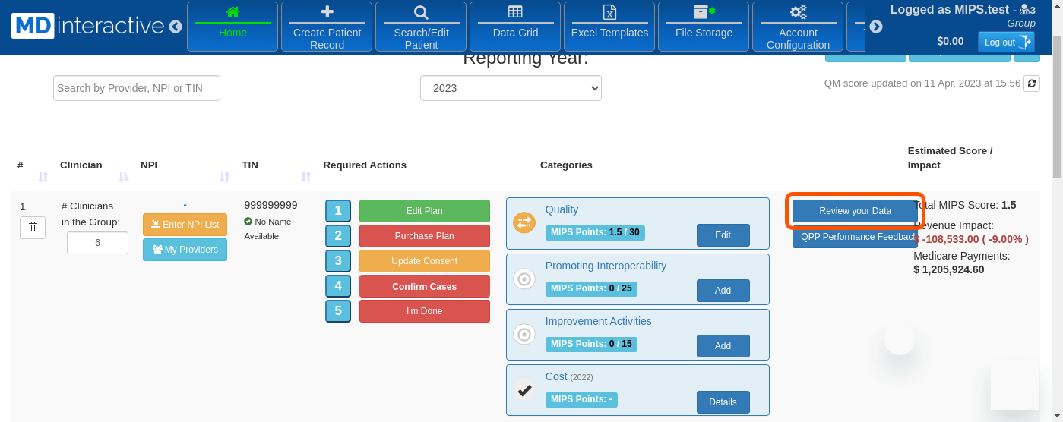Click the Enter NPI List button

(185, 225)
